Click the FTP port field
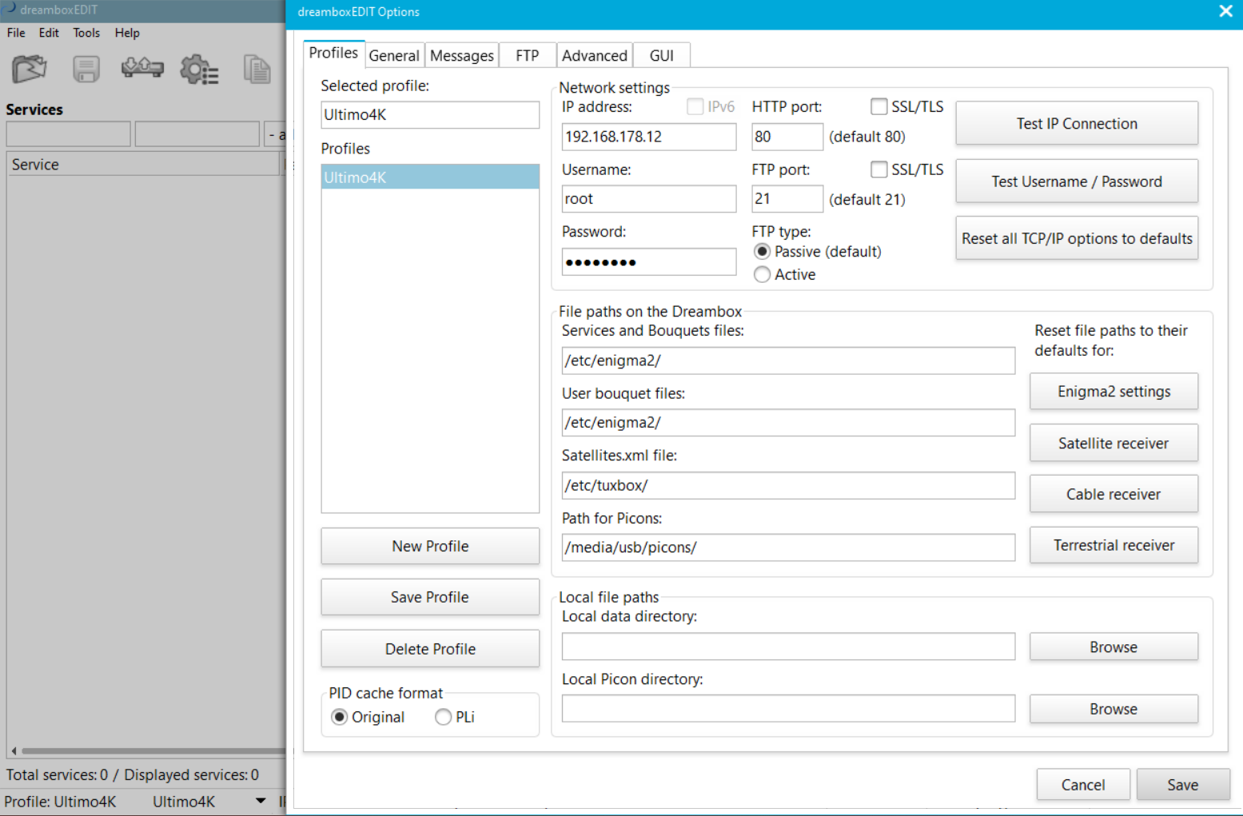This screenshot has height=816, width=1243. pos(787,199)
